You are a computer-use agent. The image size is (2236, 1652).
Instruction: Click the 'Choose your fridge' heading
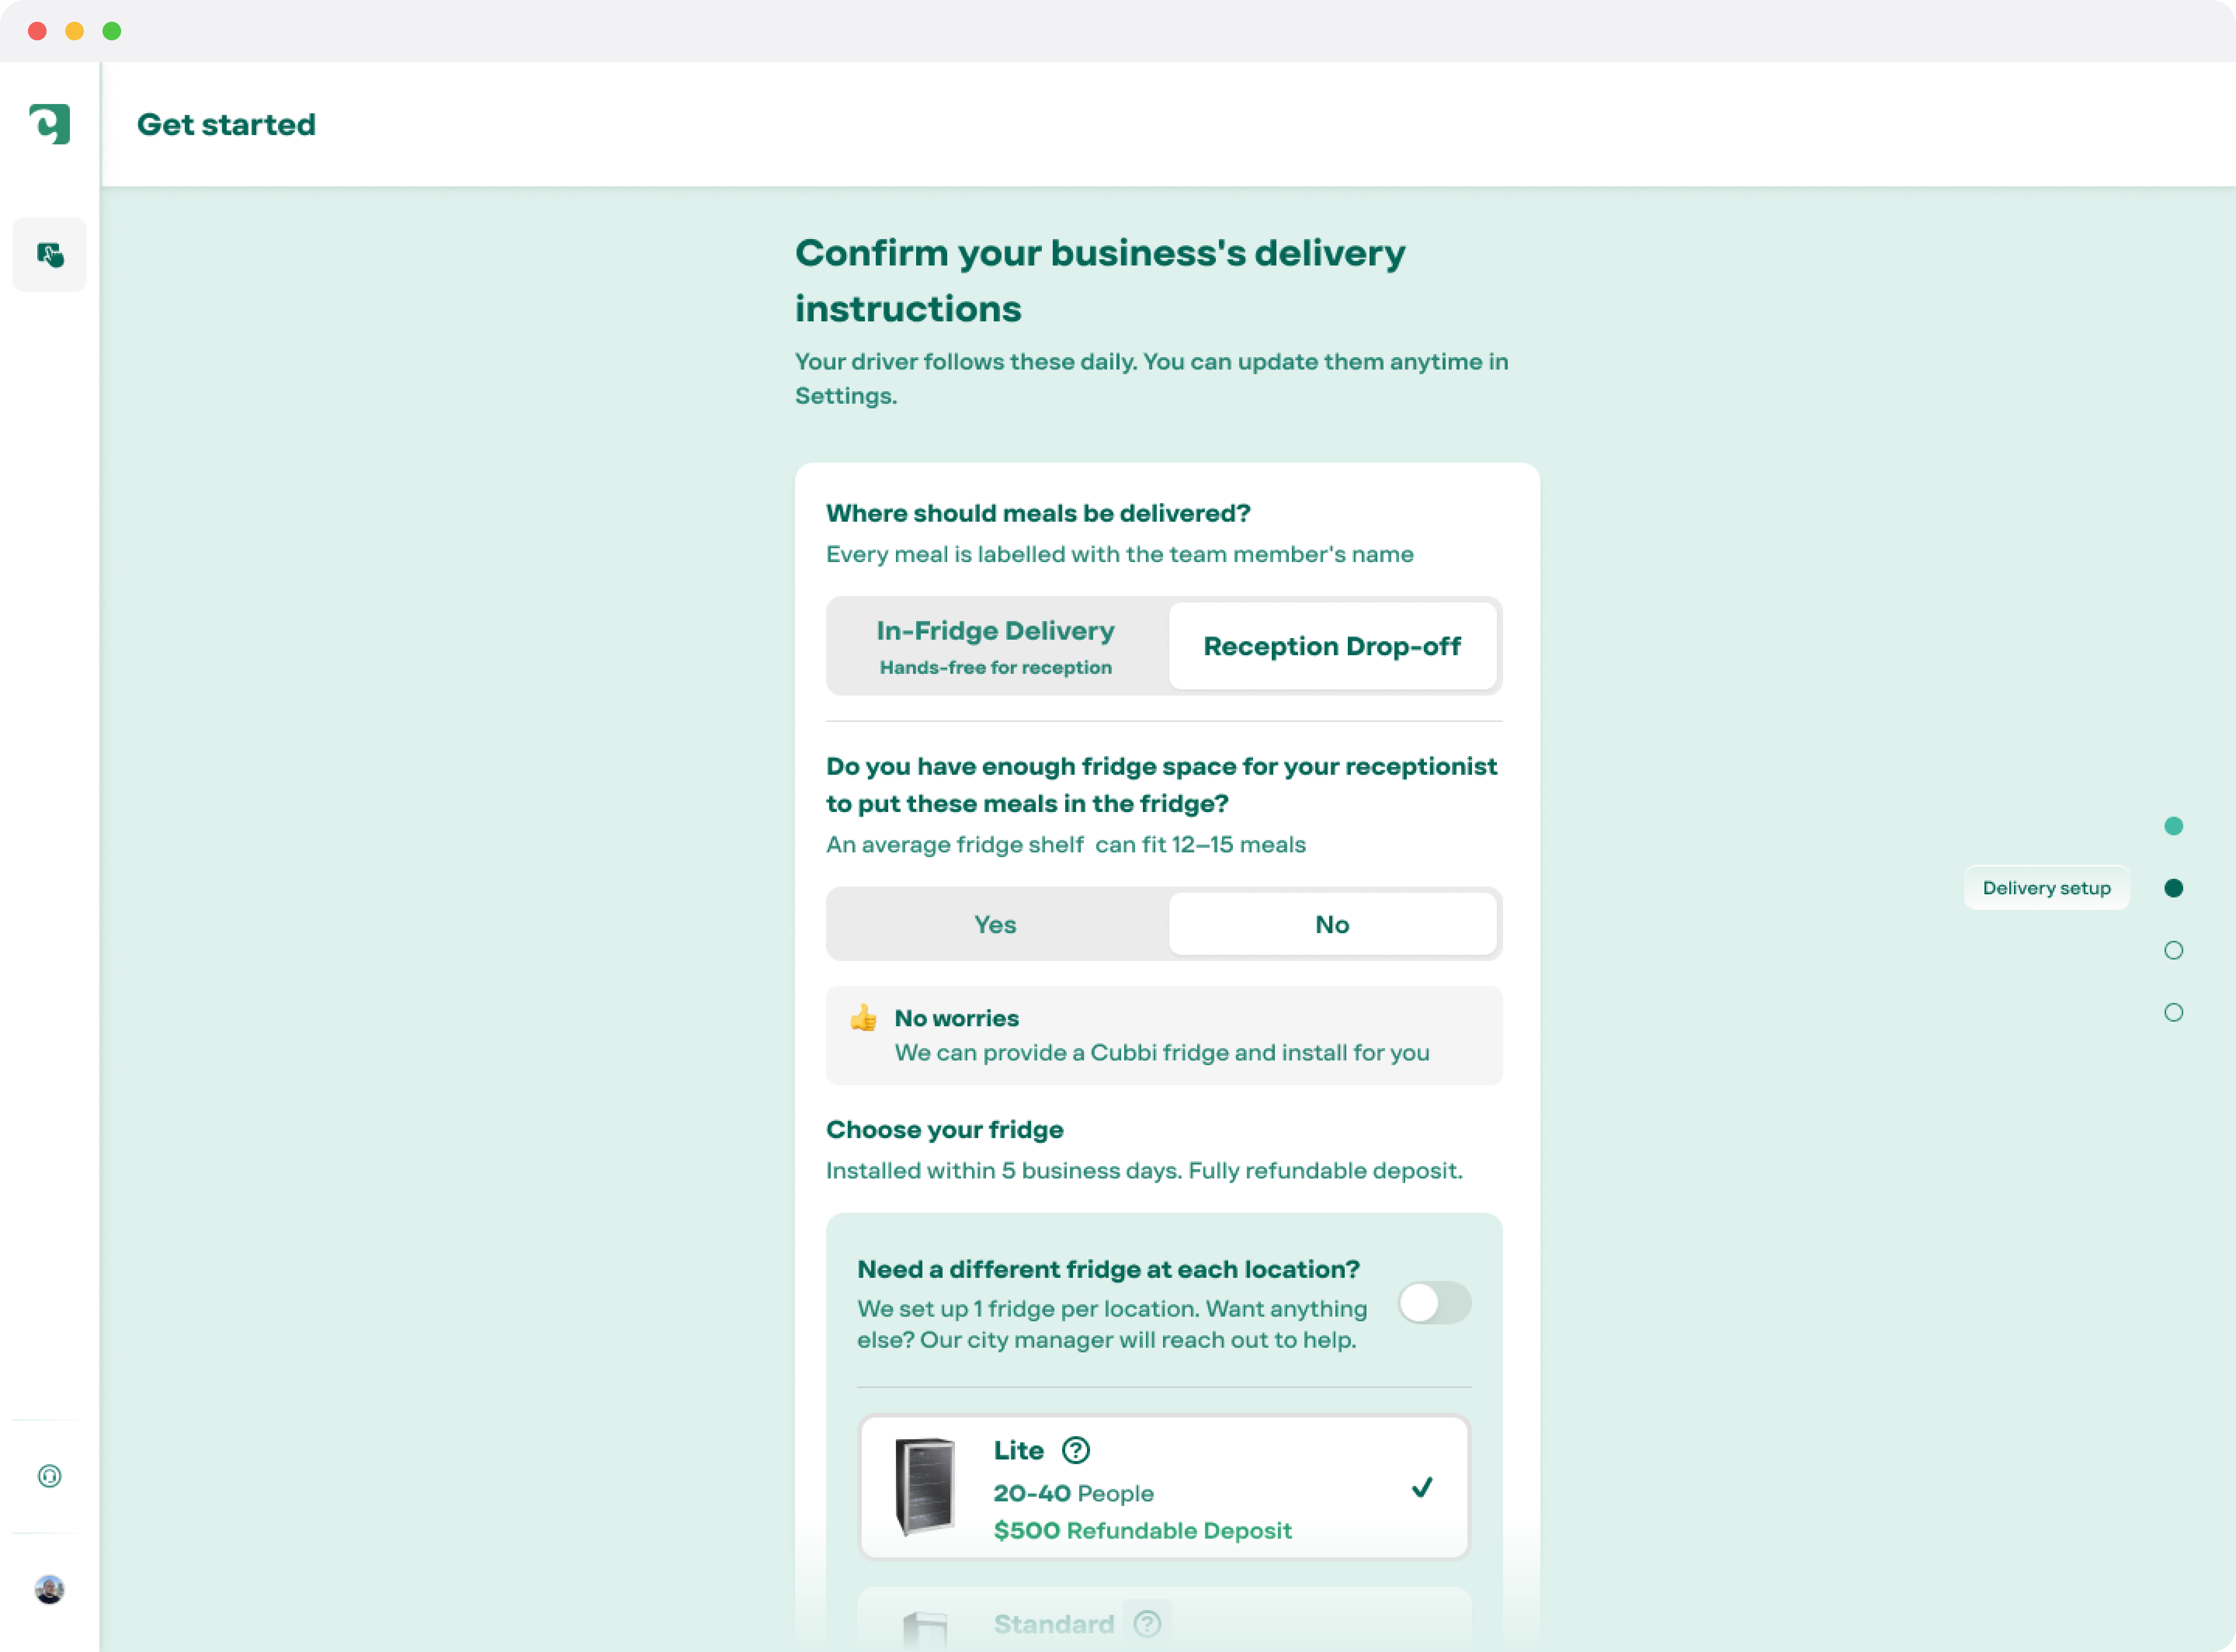[x=944, y=1129]
